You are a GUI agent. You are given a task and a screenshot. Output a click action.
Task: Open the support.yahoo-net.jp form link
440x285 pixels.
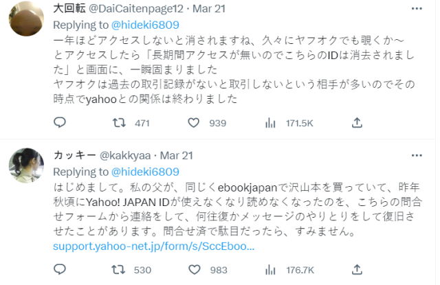(x=156, y=245)
